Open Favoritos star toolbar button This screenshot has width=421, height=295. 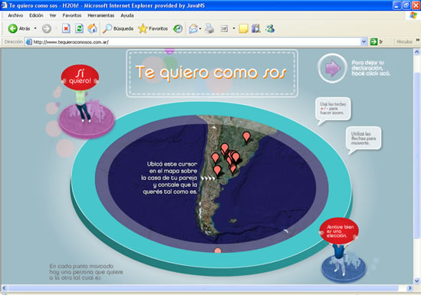153,28
